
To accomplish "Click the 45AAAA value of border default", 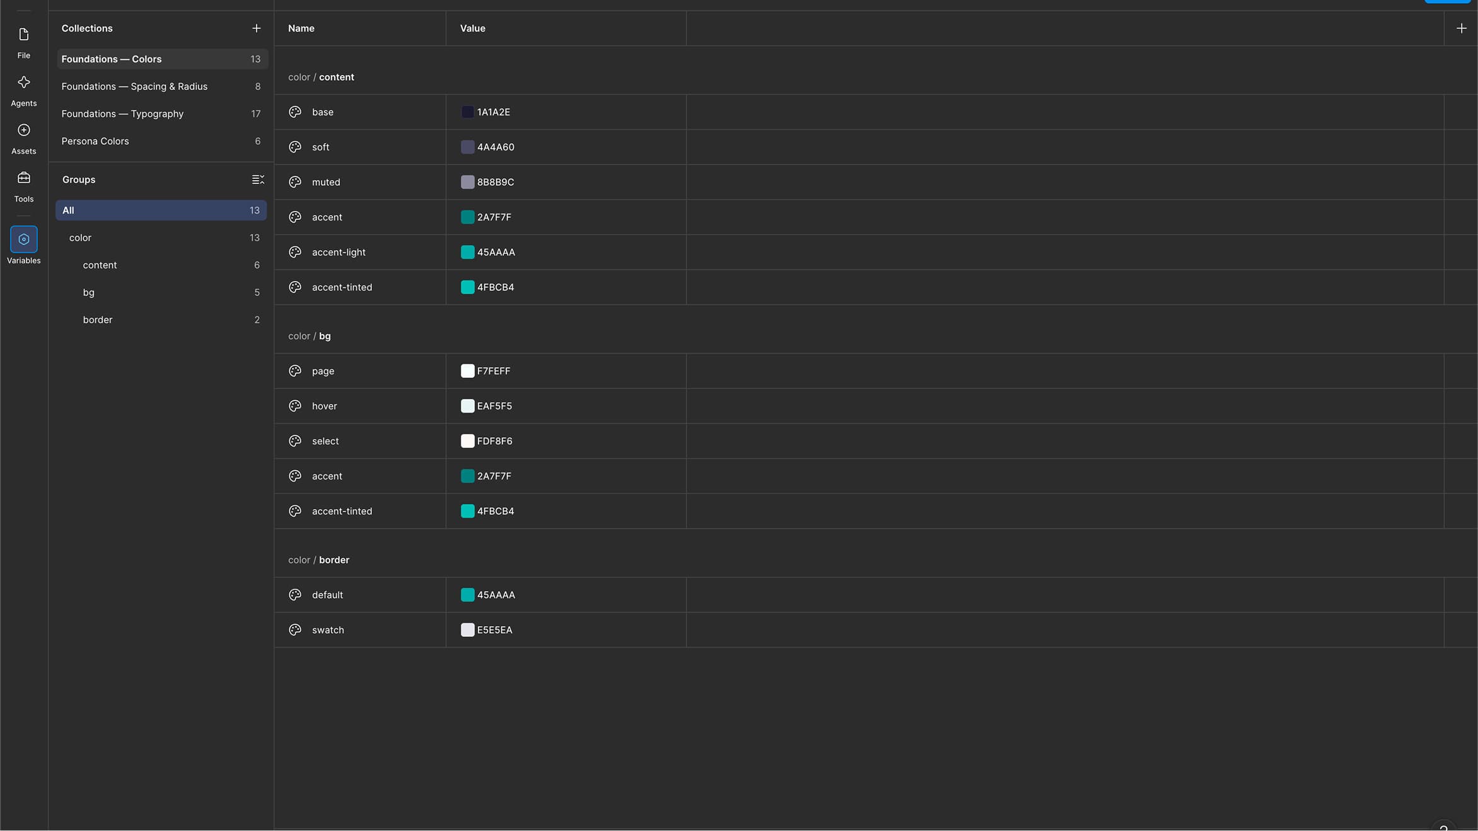I will tap(496, 595).
